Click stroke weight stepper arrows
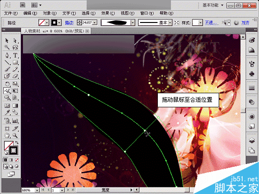Viewport: 259px width, 194px height. (x=80, y=22)
